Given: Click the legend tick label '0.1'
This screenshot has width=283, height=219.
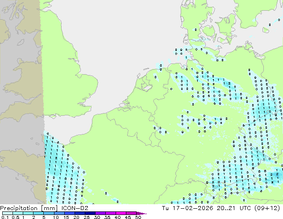Looking at the screenshot, I should 5,217.
